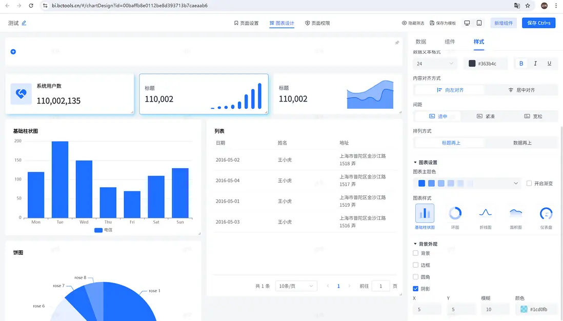Go to next page in table pagination
Image resolution: width=563 pixels, height=321 pixels.
[349, 286]
